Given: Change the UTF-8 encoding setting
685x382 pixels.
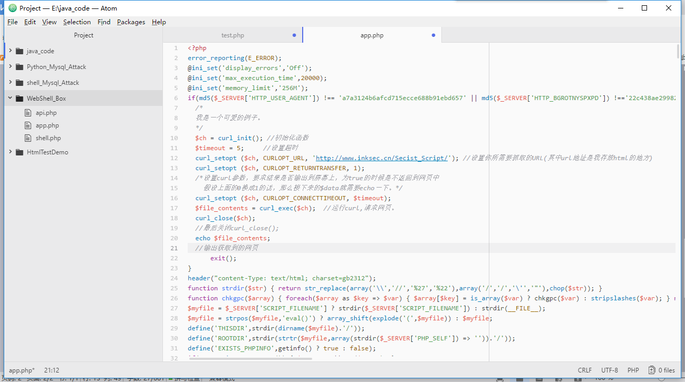Looking at the screenshot, I should 610,370.
